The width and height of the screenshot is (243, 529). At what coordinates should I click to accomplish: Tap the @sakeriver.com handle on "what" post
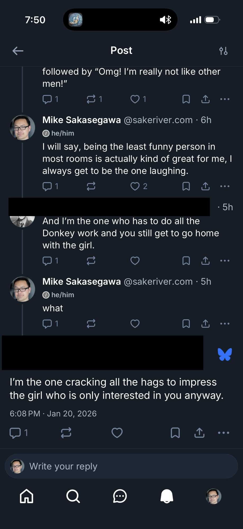pyautogui.click(x=158, y=282)
